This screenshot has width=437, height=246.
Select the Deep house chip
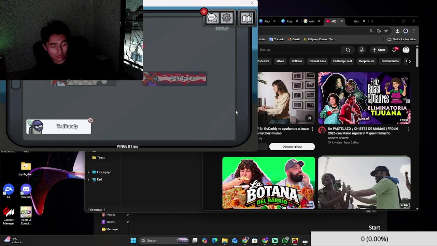point(367,61)
